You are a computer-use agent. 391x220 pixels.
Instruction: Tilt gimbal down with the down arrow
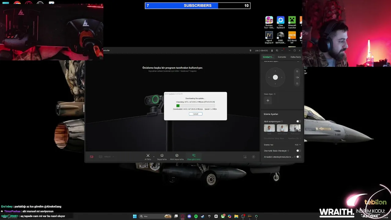(x=275, y=84)
